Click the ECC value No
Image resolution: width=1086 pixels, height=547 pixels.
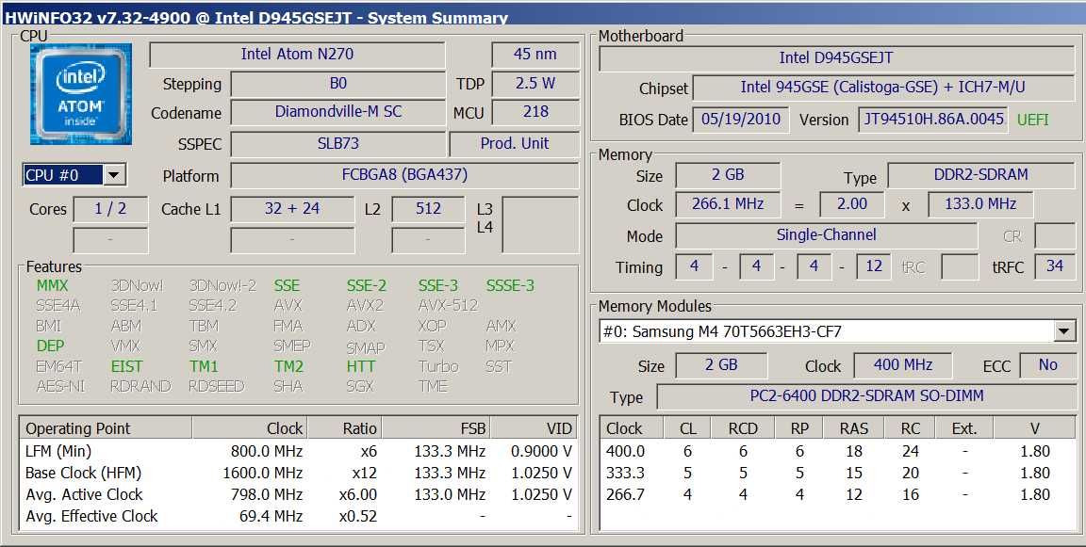(x=1047, y=365)
